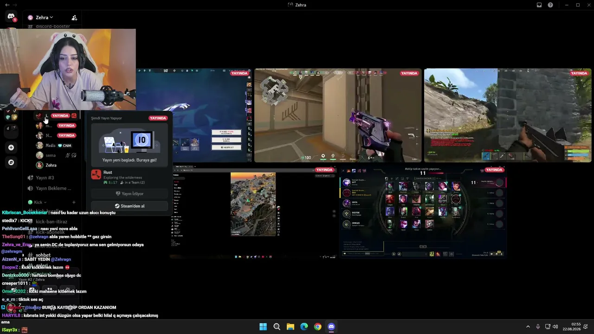Image resolution: width=594 pixels, height=334 pixels.
Task: Click the Medis user name in voice list
Action: point(51,146)
